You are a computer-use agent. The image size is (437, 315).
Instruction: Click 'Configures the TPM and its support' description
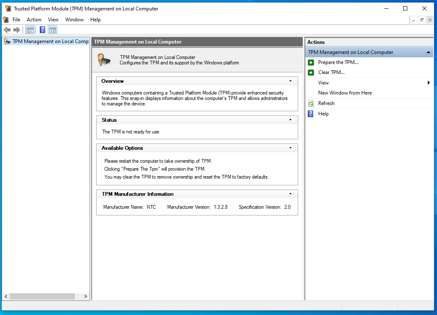click(179, 63)
